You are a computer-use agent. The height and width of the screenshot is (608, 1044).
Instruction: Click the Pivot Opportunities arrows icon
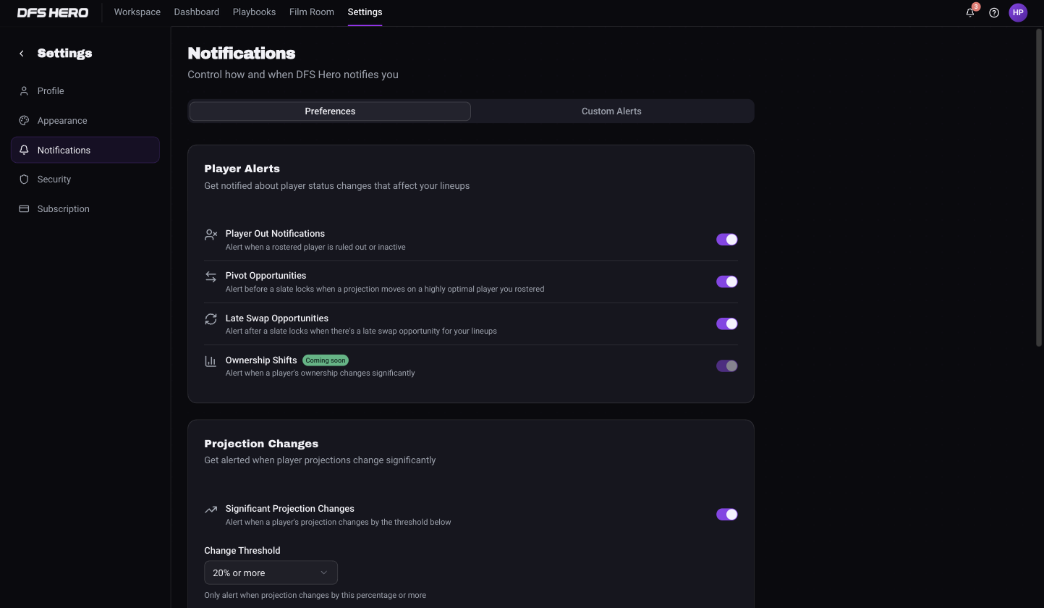click(211, 277)
